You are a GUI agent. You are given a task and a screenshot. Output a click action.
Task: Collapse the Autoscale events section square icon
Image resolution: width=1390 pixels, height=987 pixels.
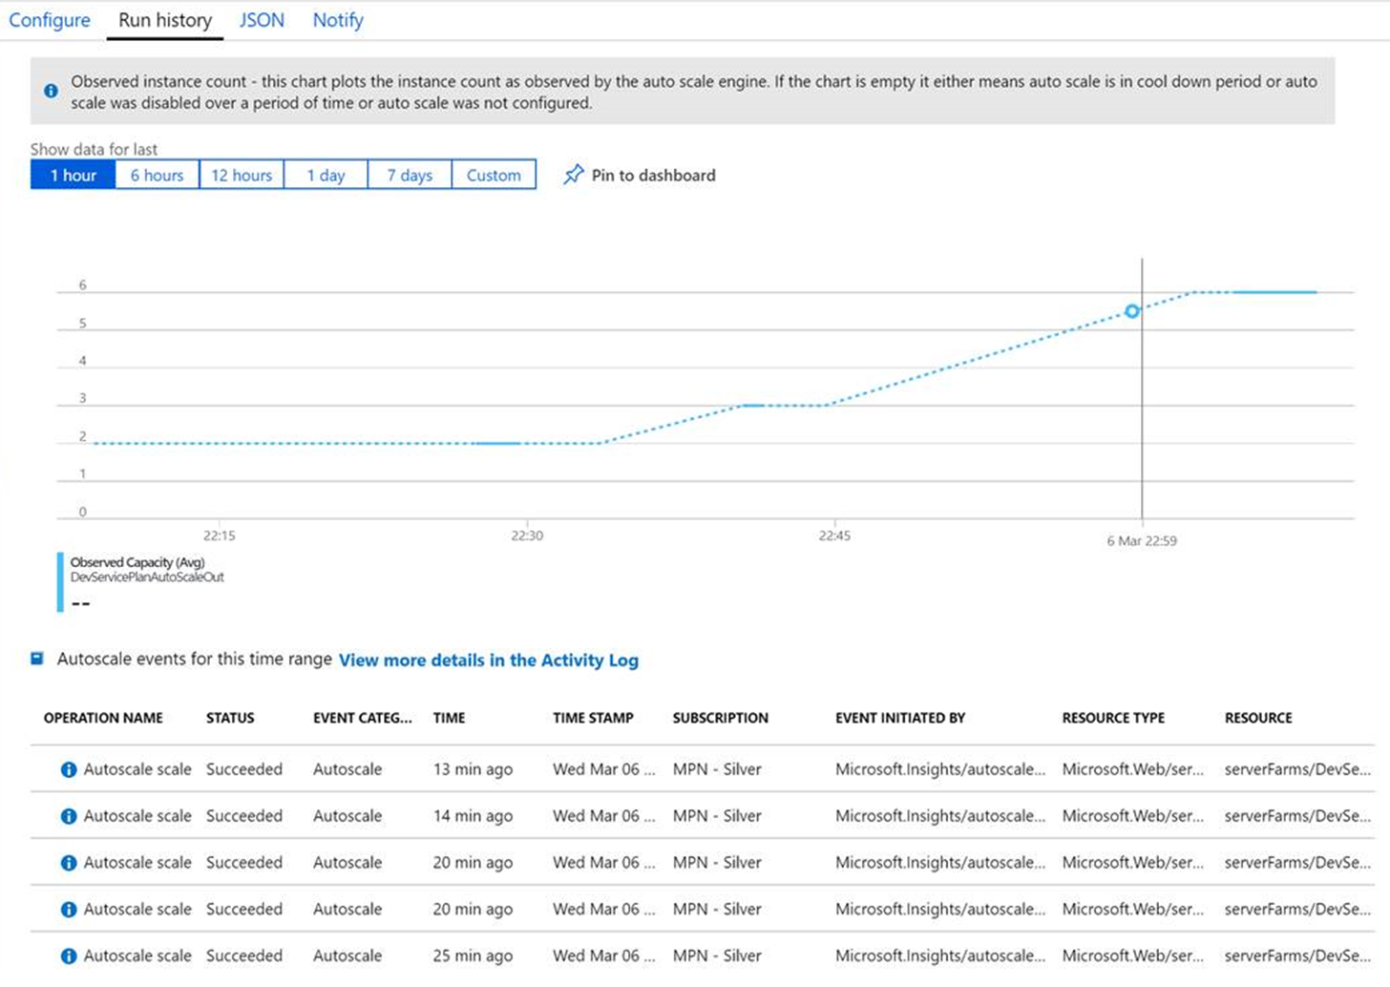[37, 659]
